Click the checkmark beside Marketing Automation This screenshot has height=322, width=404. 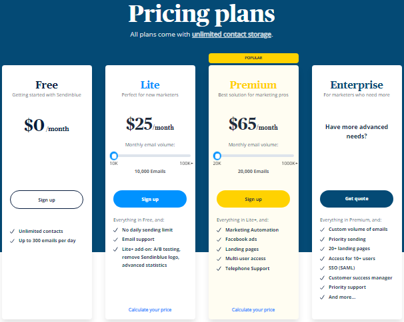click(219, 230)
